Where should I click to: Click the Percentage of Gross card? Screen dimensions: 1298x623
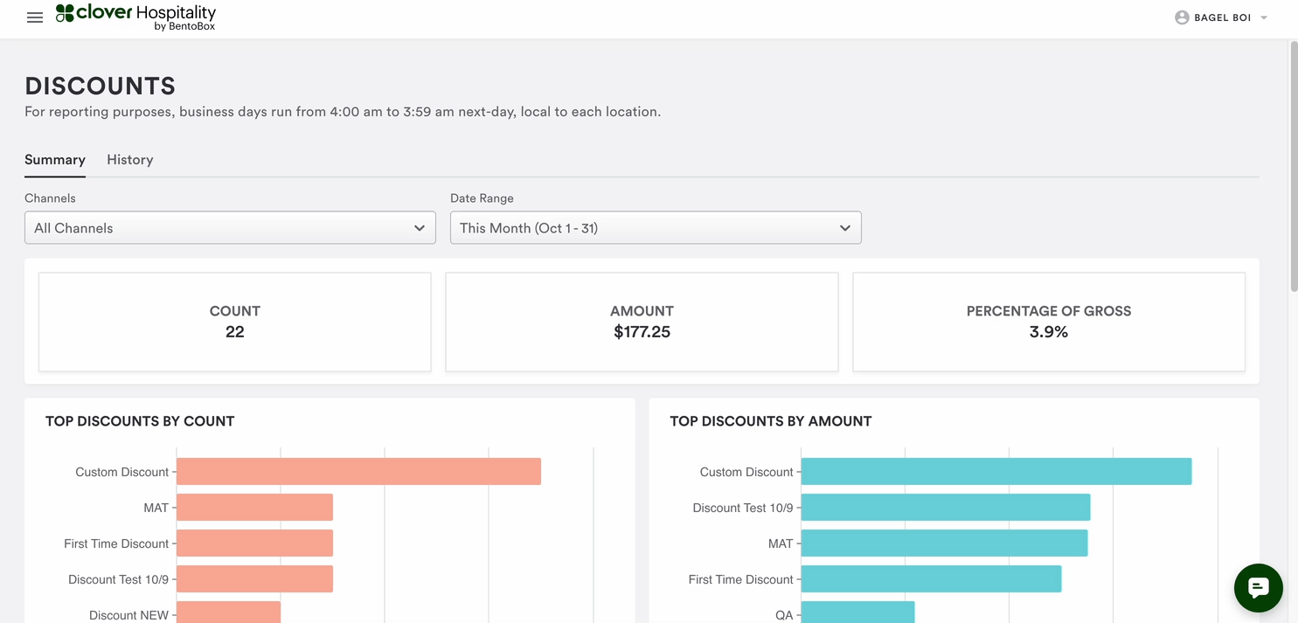click(x=1048, y=322)
